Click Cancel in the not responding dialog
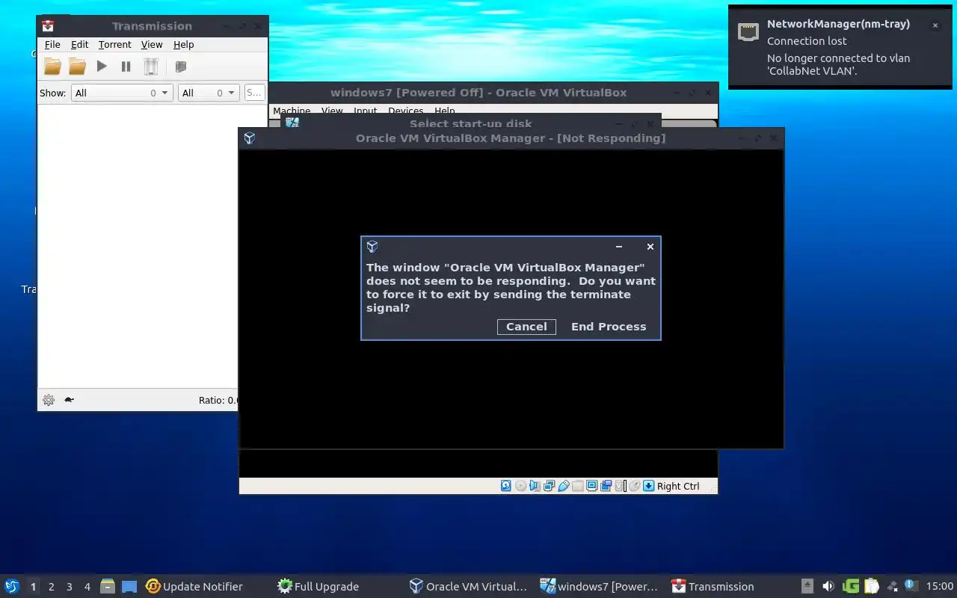This screenshot has width=957, height=598. click(x=526, y=327)
